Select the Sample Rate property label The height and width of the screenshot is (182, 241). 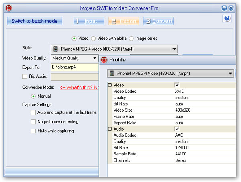click(x=125, y=154)
